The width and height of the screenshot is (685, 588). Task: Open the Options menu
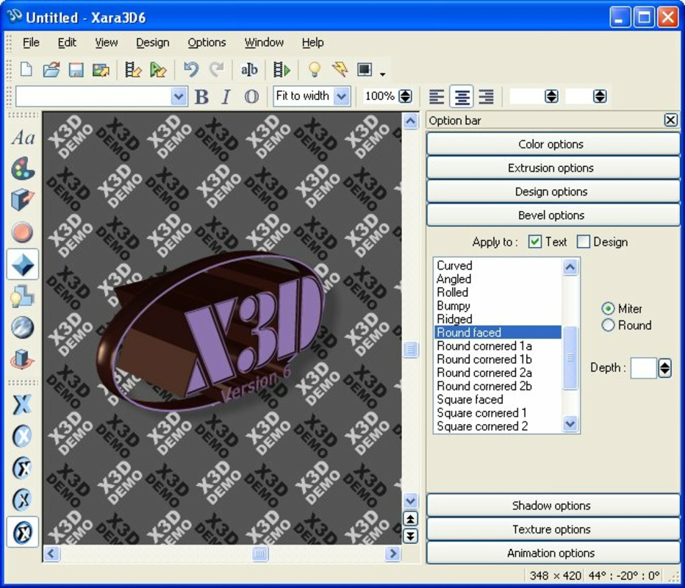click(207, 43)
